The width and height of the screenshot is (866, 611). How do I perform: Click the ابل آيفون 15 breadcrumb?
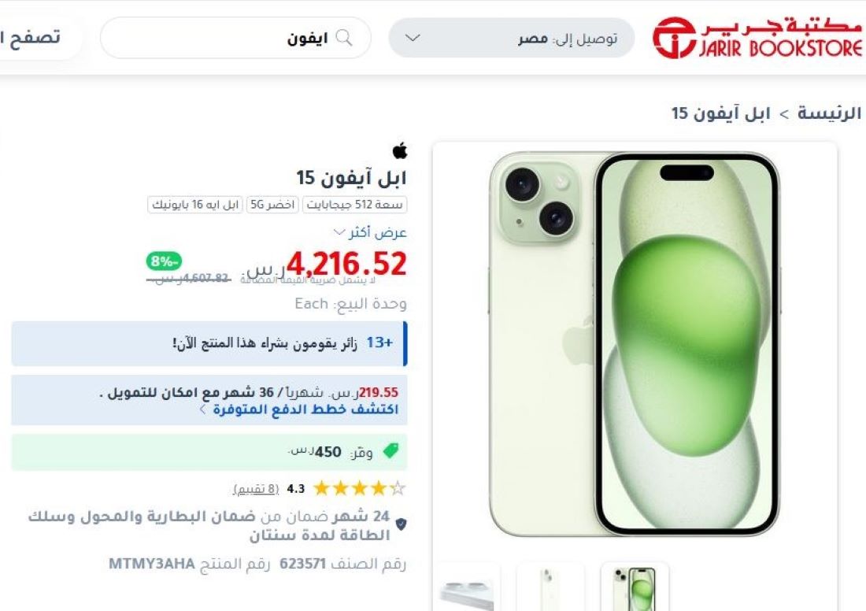tap(720, 113)
